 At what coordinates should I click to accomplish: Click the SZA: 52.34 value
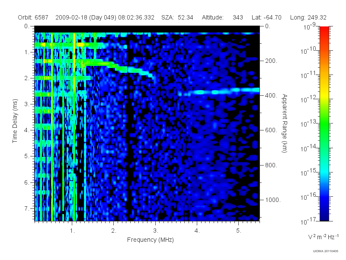pyautogui.click(x=177, y=17)
